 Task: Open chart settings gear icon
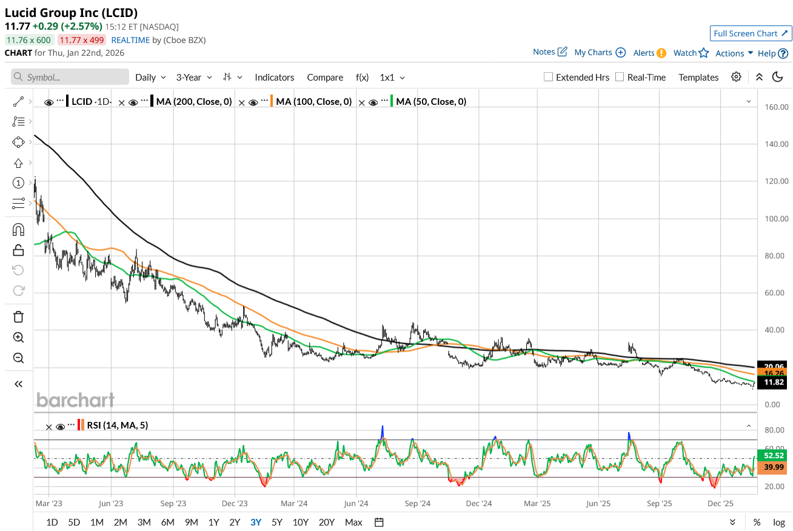point(736,77)
